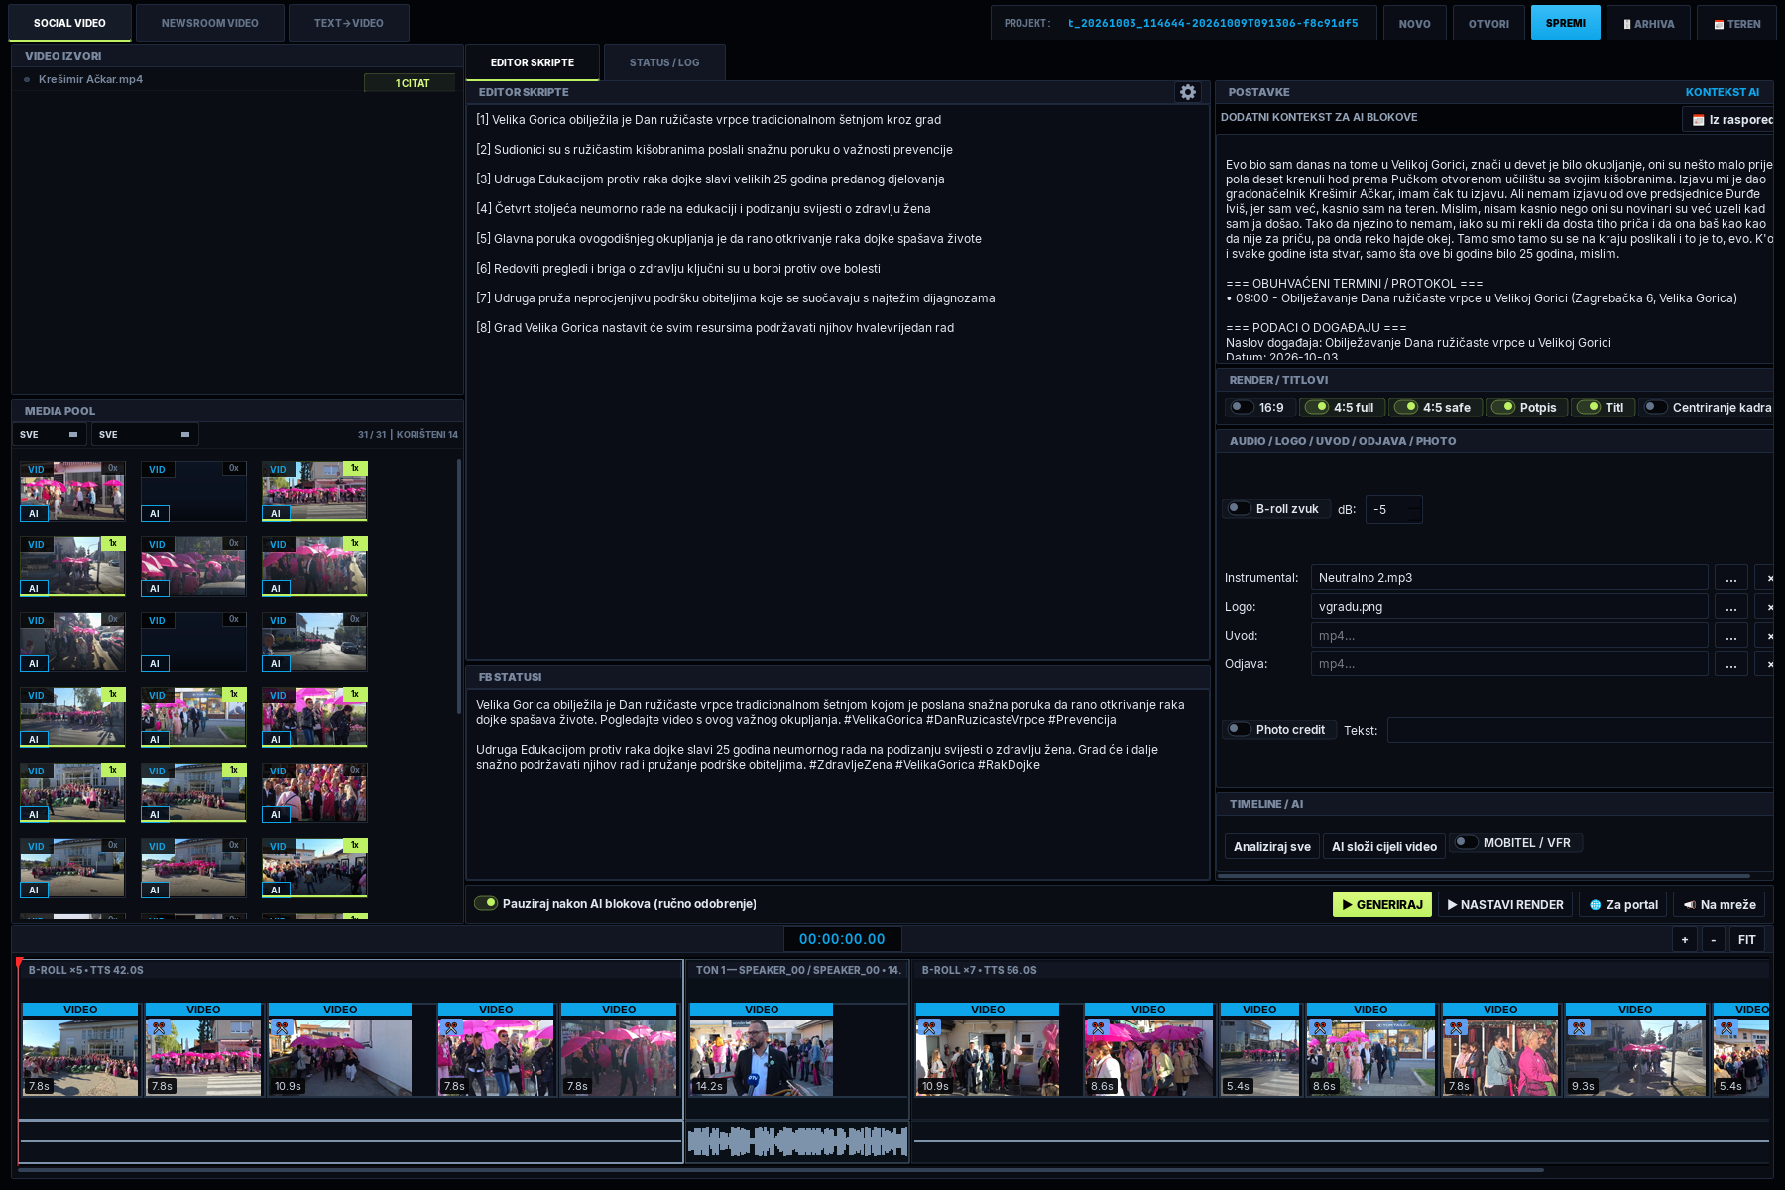The height and width of the screenshot is (1190, 1785).
Task: Adjust the dB value stepper
Action: tap(1415, 509)
